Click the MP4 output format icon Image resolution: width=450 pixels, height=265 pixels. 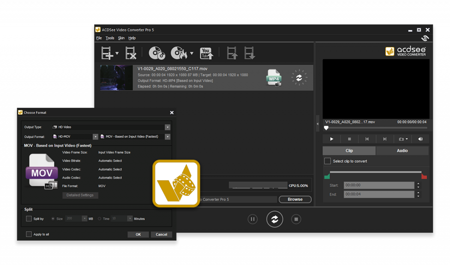pyautogui.click(x=274, y=78)
